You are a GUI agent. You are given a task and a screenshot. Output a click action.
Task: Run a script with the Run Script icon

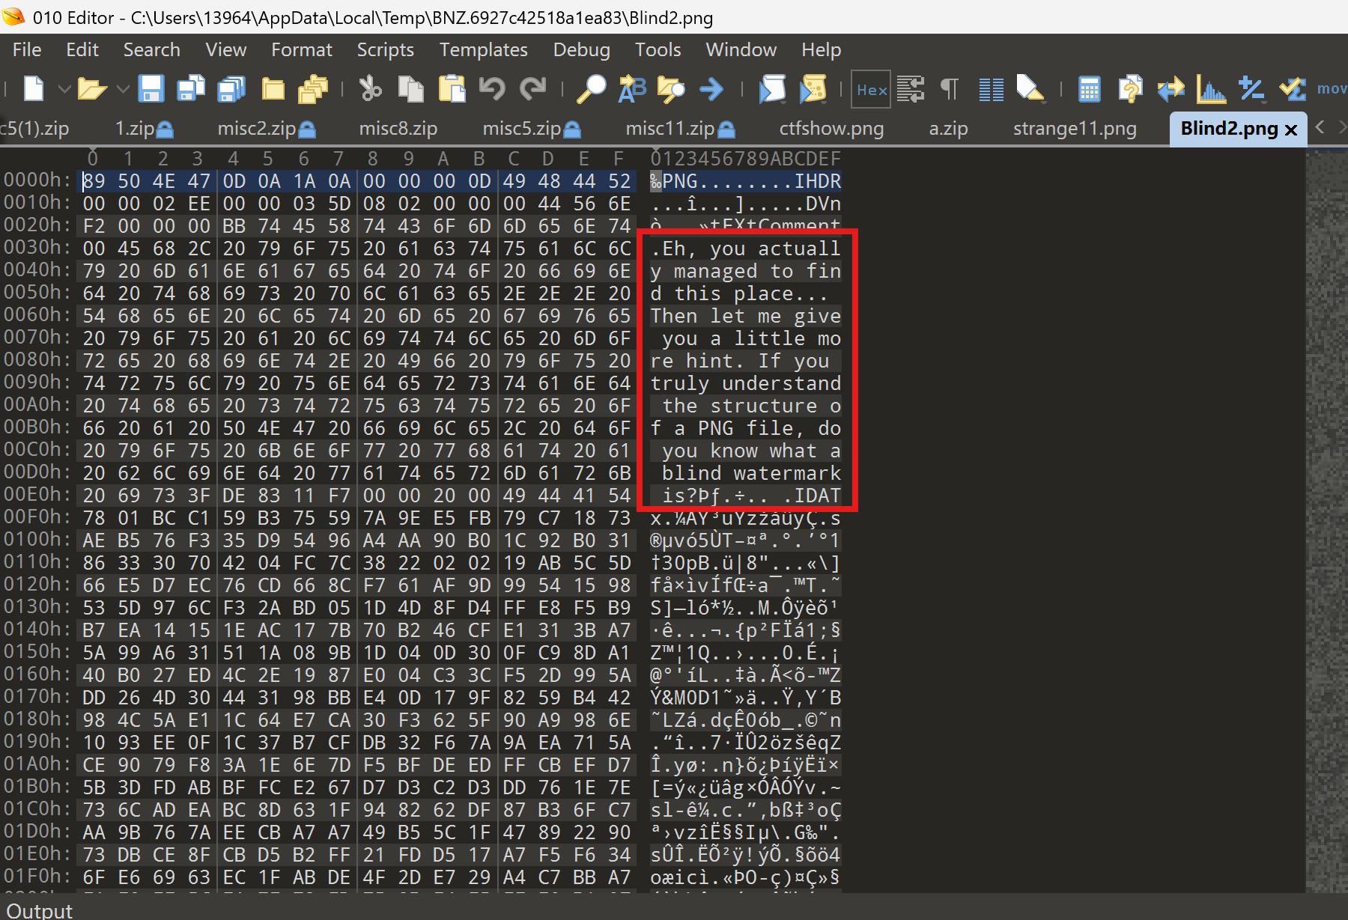[x=772, y=89]
